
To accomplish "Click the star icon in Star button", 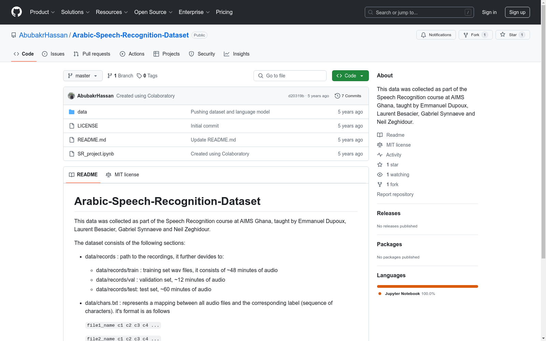I will tap(503, 34).
